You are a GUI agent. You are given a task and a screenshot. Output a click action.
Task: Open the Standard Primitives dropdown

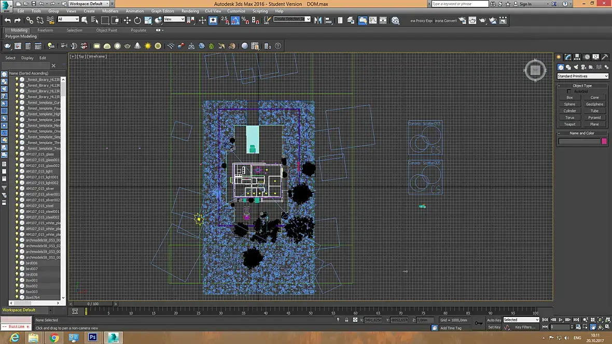(x=582, y=76)
